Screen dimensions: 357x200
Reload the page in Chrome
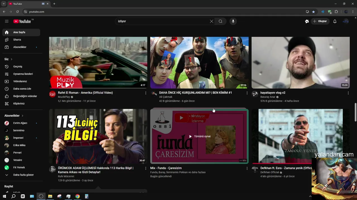click(17, 12)
